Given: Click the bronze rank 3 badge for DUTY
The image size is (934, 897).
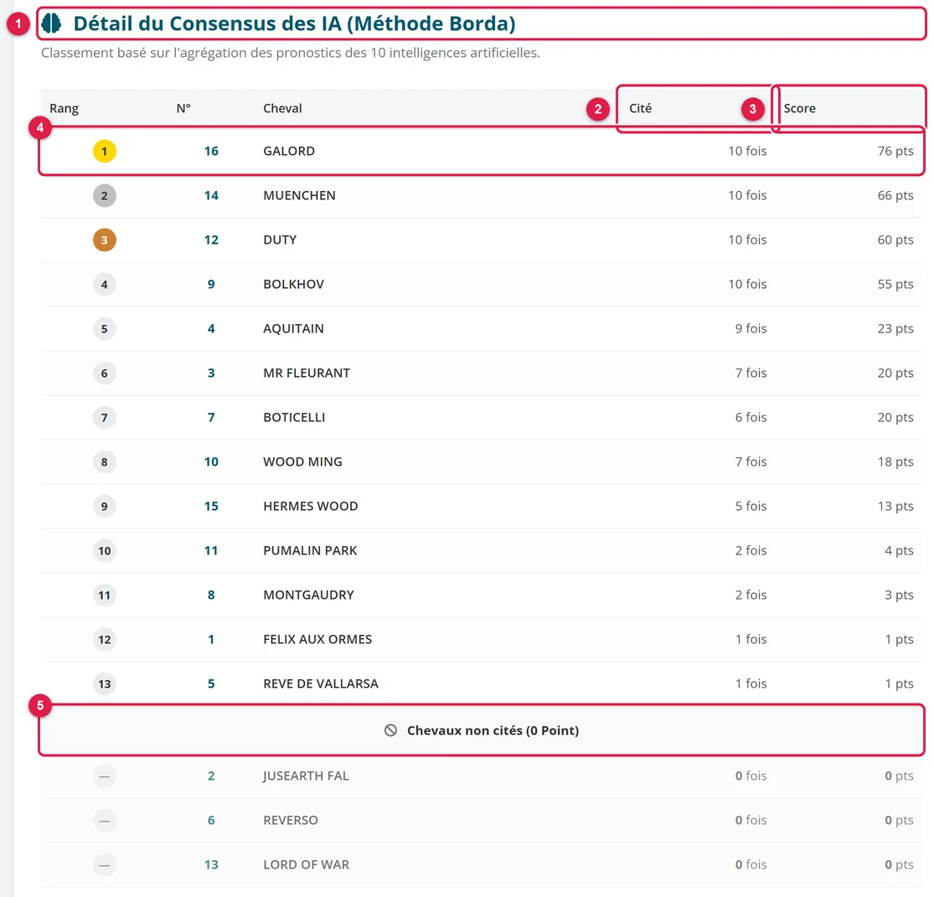Looking at the screenshot, I should coord(104,240).
